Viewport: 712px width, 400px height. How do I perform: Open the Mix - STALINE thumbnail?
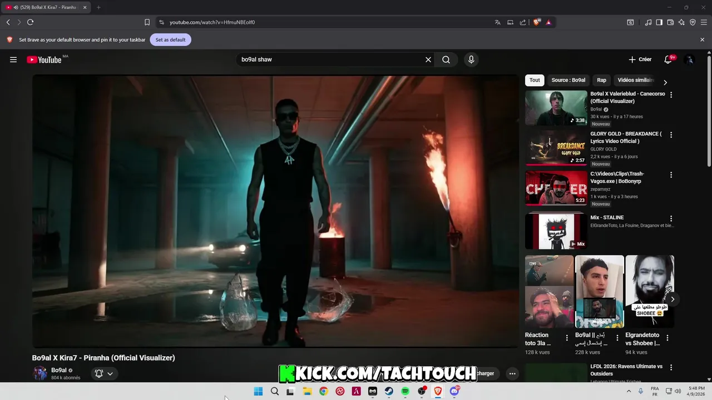[x=556, y=231]
